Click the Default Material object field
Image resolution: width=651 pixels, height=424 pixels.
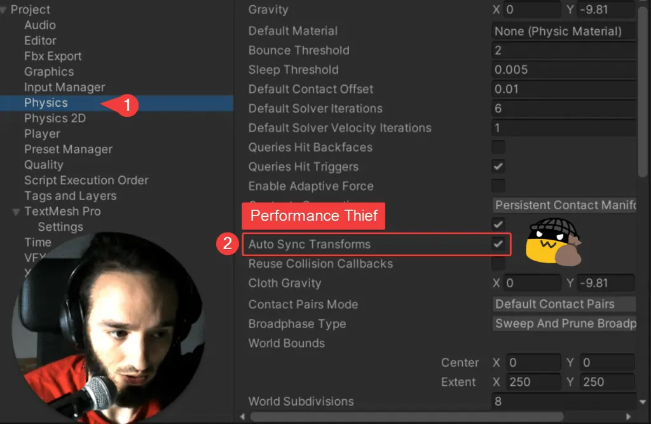point(564,31)
